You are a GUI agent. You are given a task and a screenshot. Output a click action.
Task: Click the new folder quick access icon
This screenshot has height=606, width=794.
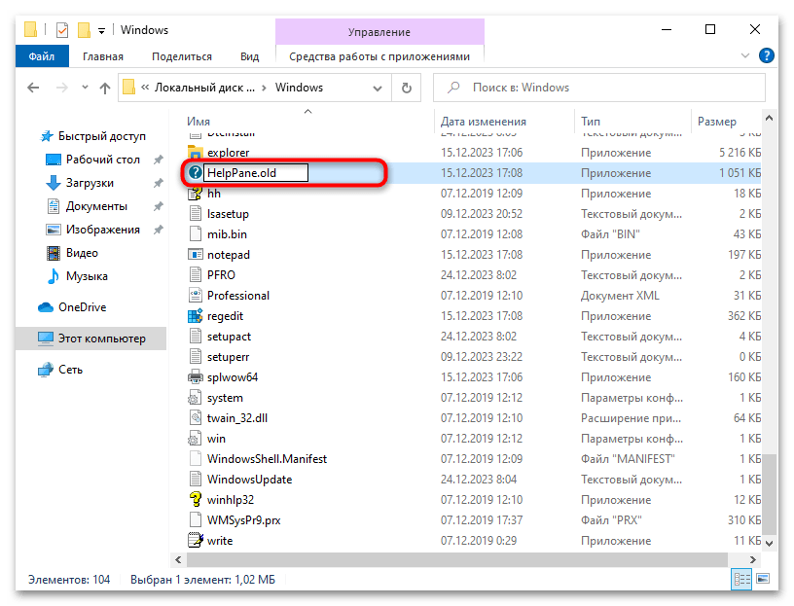tap(85, 30)
